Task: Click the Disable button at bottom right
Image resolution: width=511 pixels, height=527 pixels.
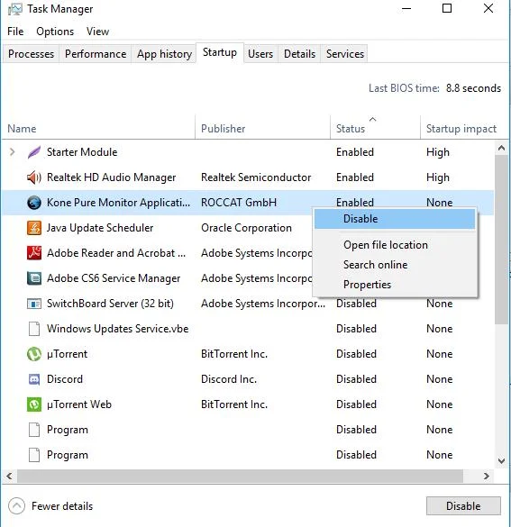Action: 463,505
